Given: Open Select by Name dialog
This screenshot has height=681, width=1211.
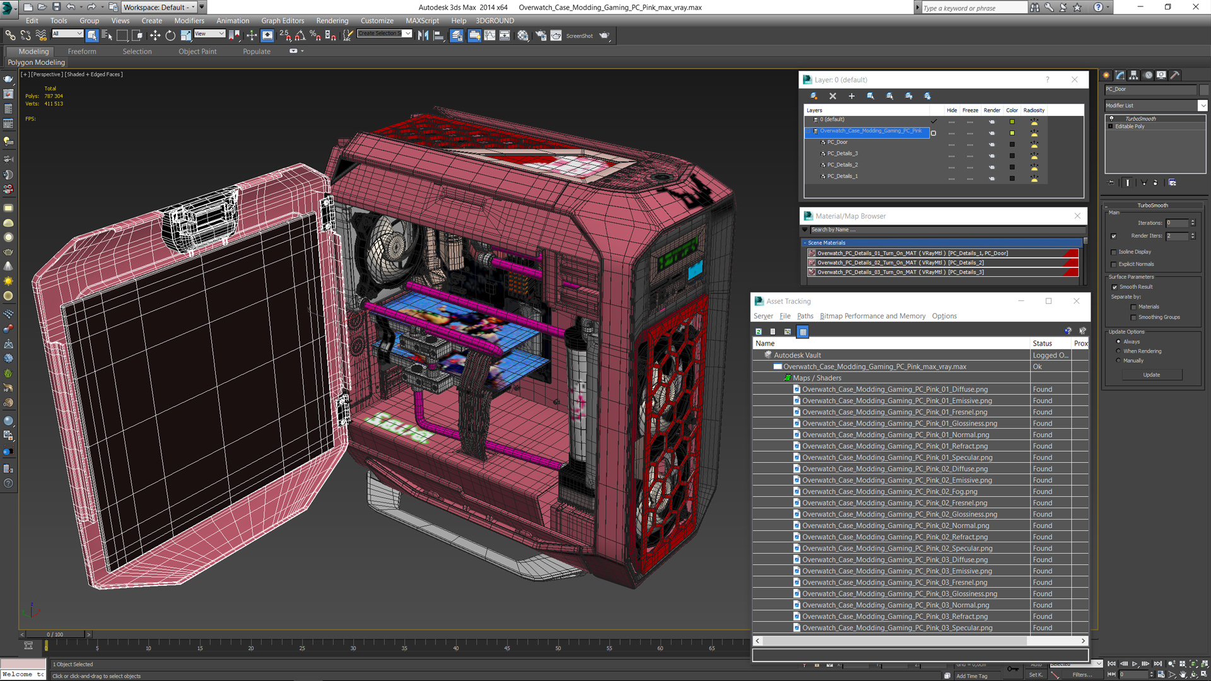Looking at the screenshot, I should [107, 35].
